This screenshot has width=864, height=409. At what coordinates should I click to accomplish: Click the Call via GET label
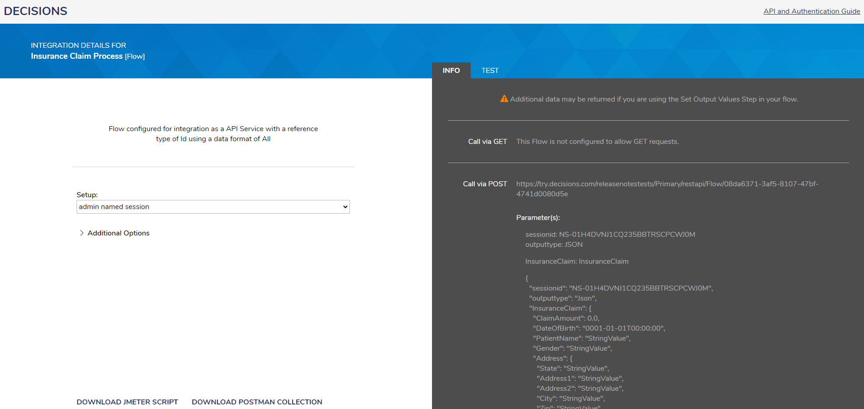tap(488, 142)
